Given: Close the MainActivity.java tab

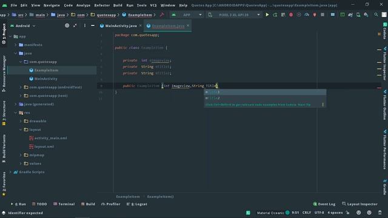Looking at the screenshot, I should (140, 25).
